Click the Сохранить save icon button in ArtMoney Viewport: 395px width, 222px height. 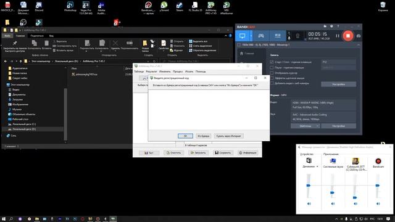coord(223,153)
